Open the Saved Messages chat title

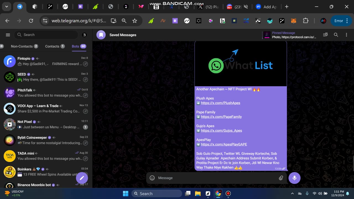click(x=123, y=35)
